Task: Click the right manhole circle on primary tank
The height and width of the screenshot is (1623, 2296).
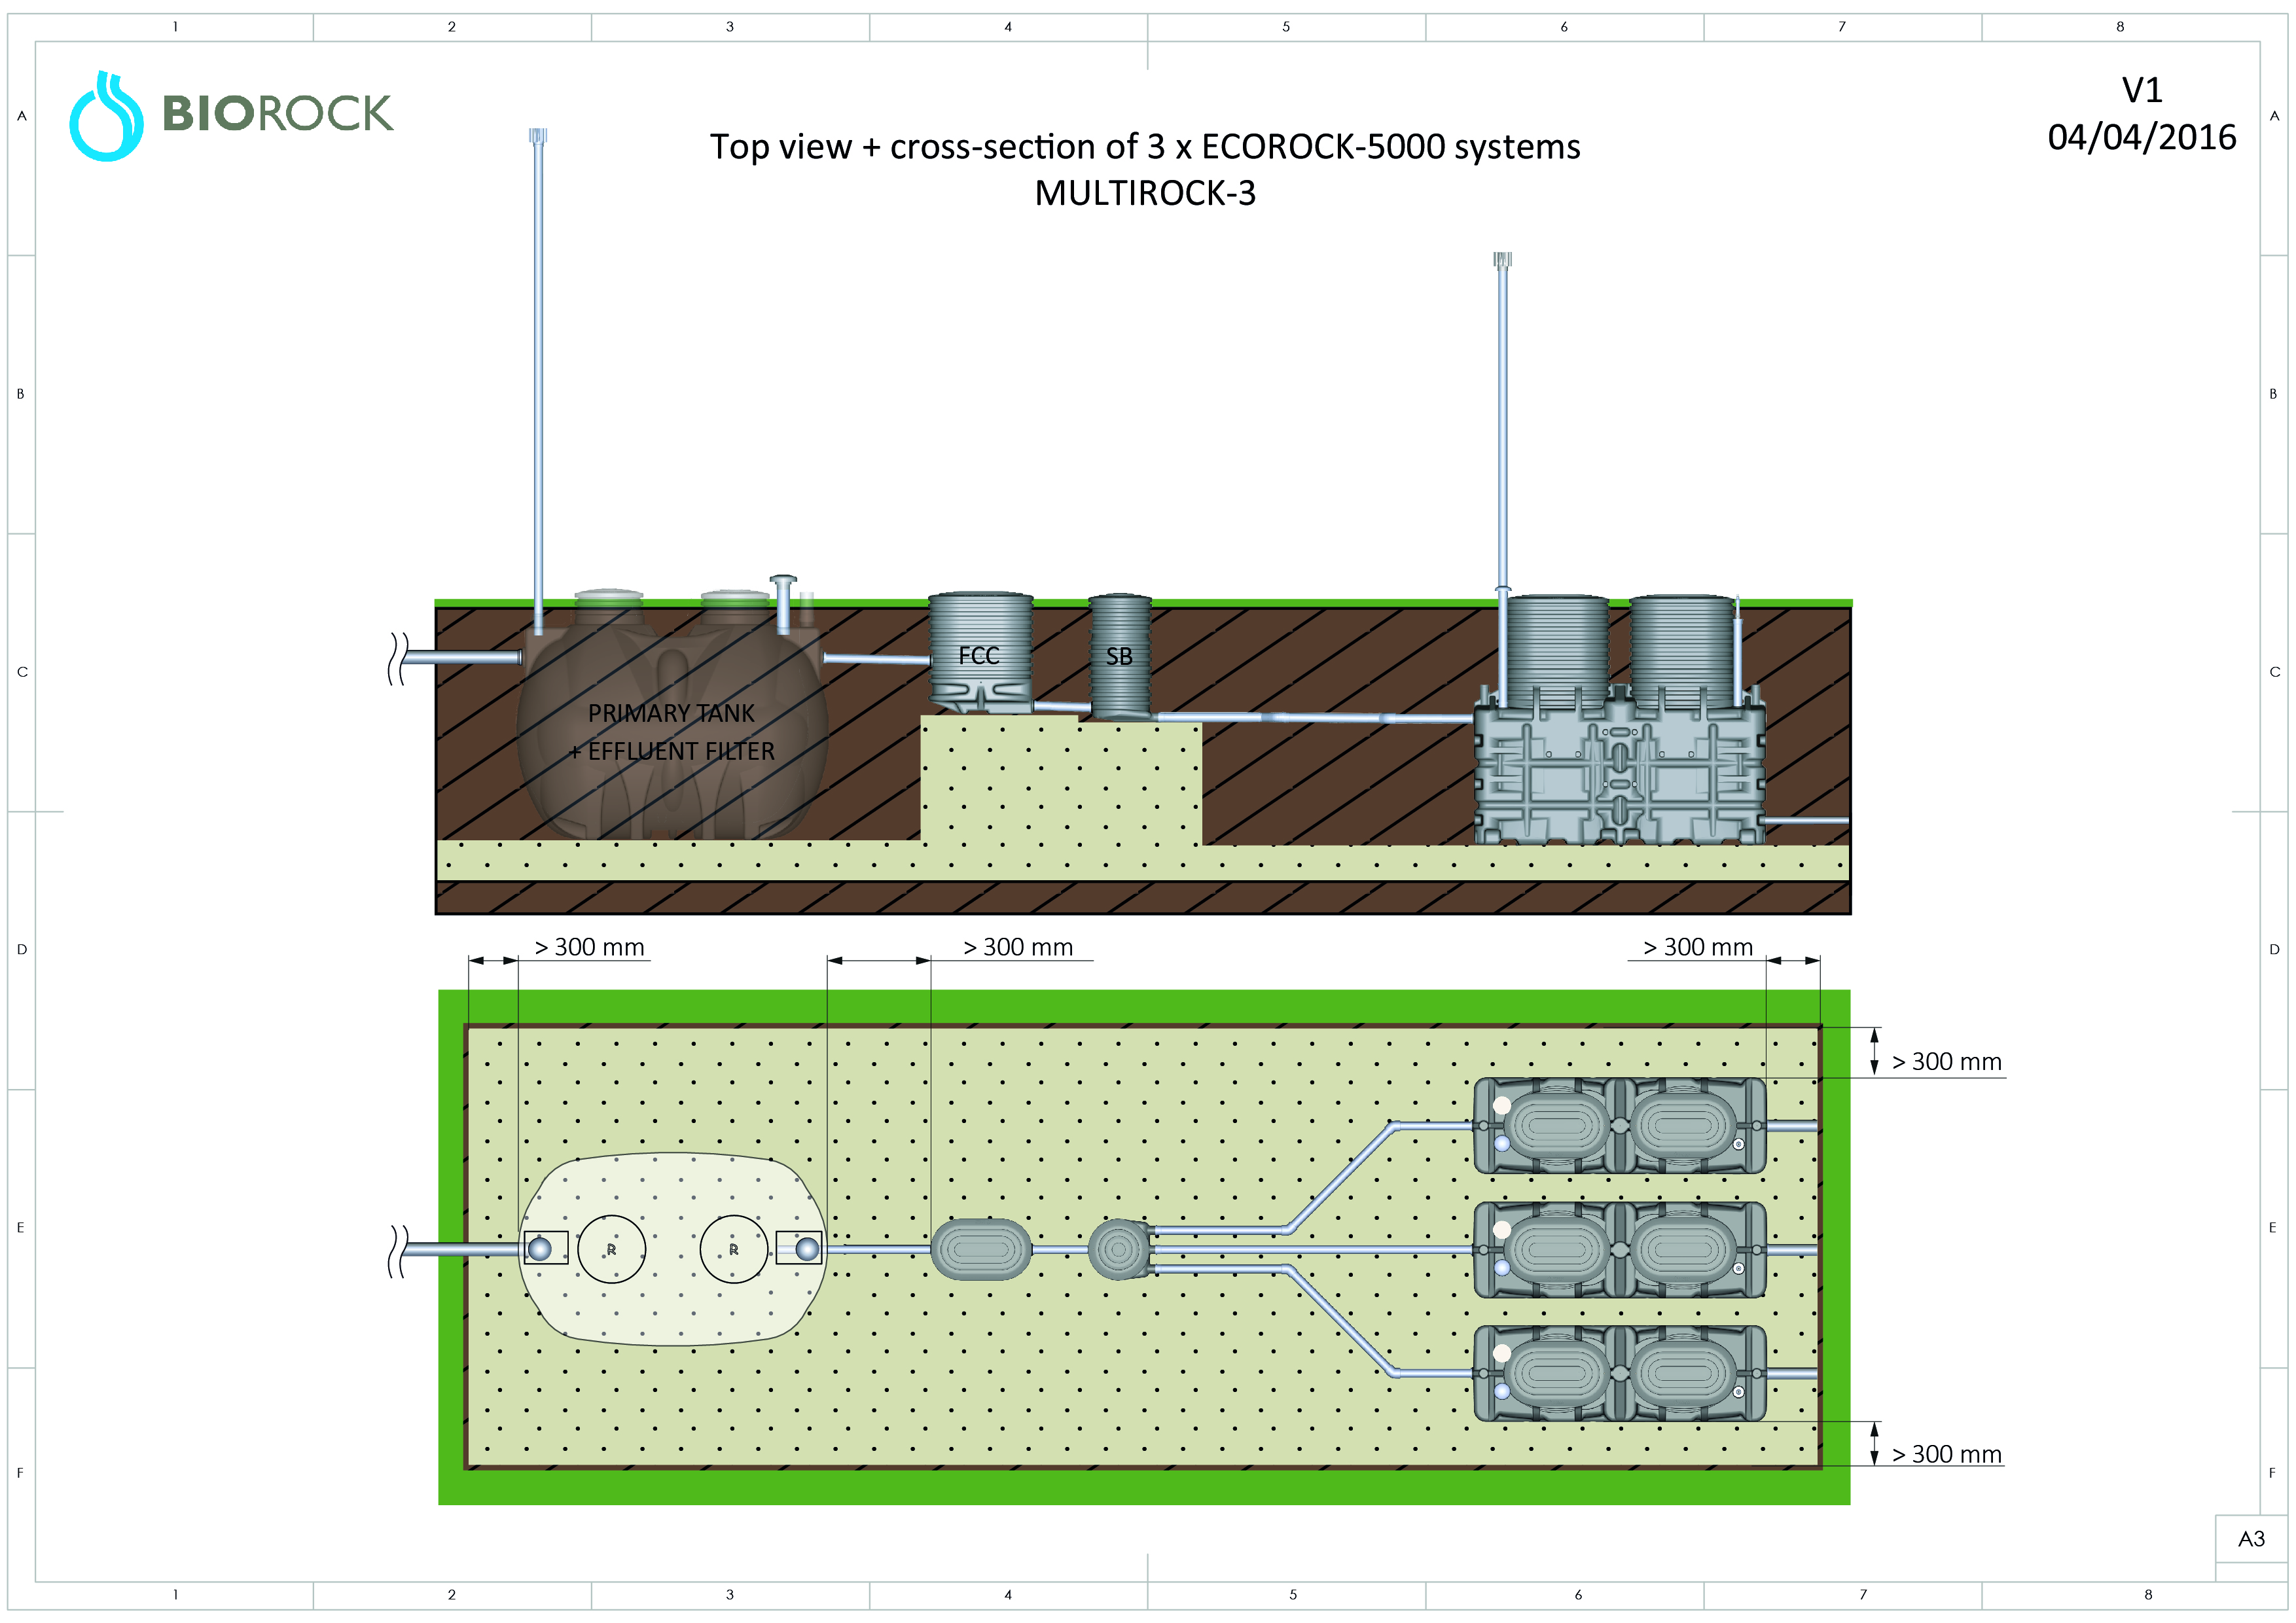Action: click(733, 1249)
